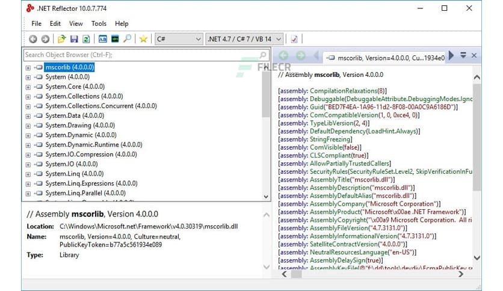The width and height of the screenshot is (503, 291).
Task: Open the File menu
Action: [x=36, y=23]
